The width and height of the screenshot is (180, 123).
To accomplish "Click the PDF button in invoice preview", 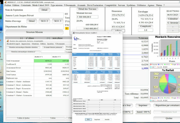I will 88,119.
